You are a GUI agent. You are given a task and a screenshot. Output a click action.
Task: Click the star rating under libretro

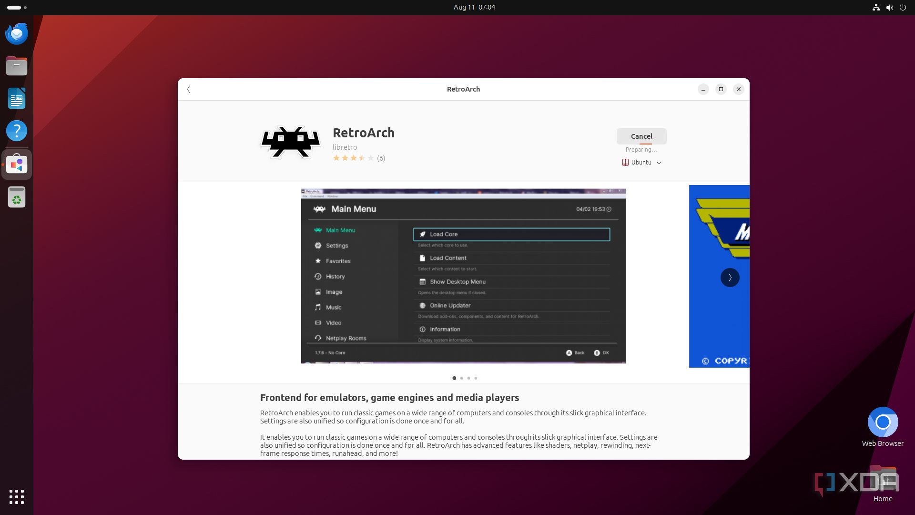point(353,158)
